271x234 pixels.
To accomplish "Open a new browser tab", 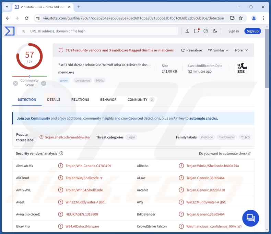I will (79, 7).
